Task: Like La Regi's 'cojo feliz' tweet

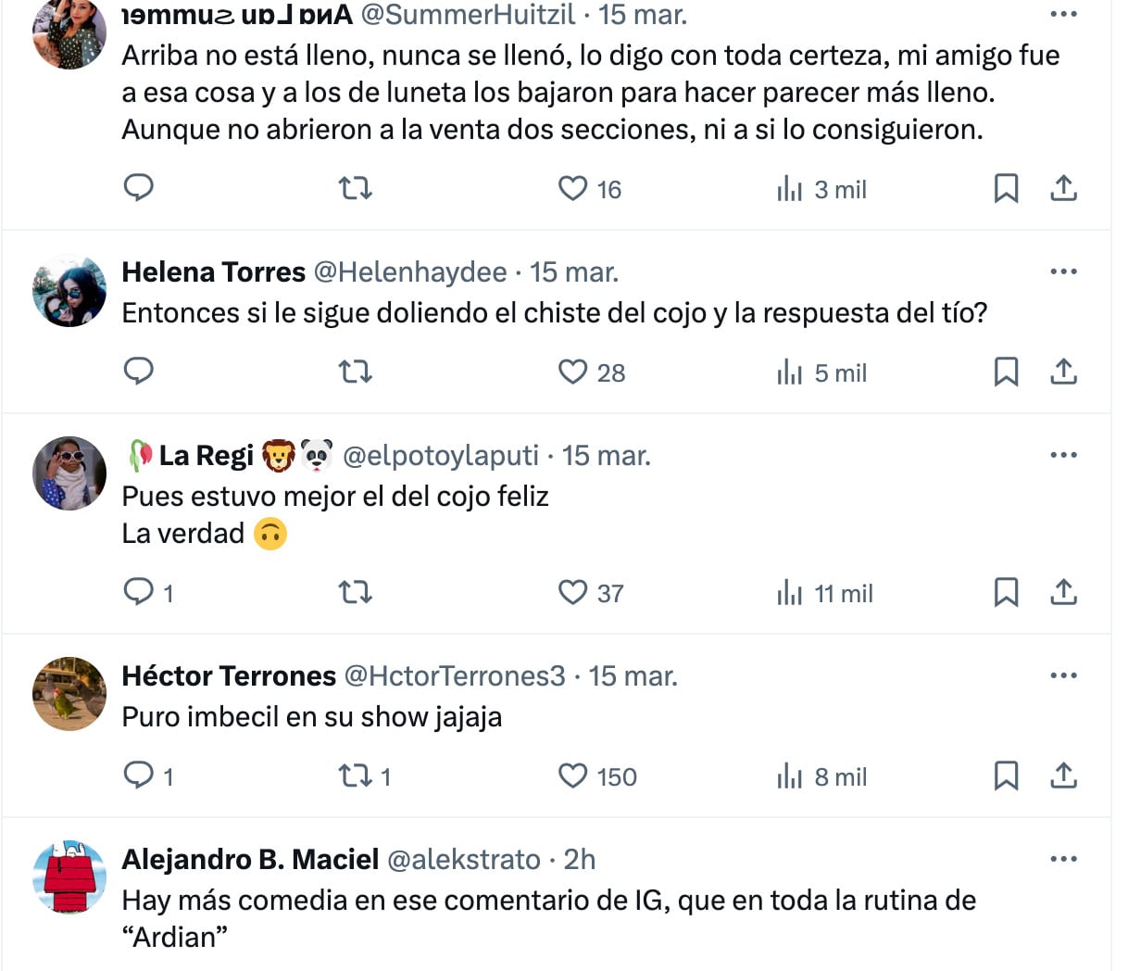Action: point(573,592)
